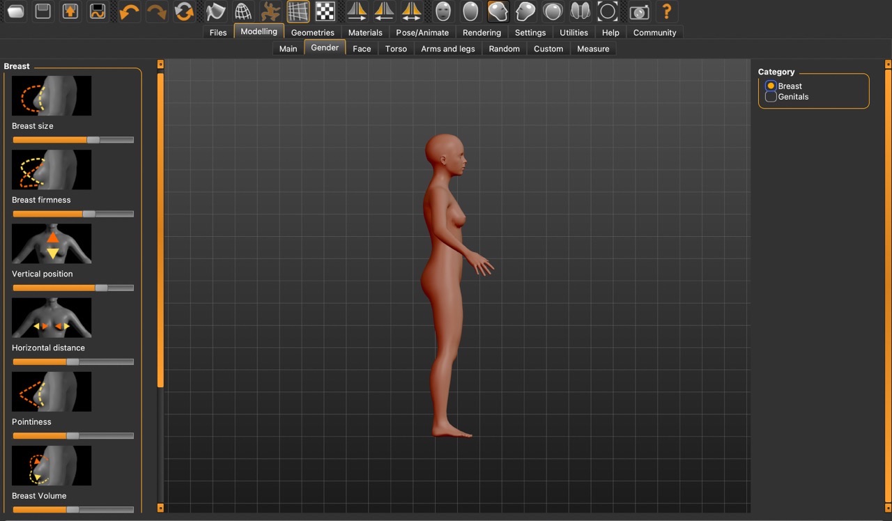Click the camera screenshot icon
892x521 pixels.
[638, 11]
